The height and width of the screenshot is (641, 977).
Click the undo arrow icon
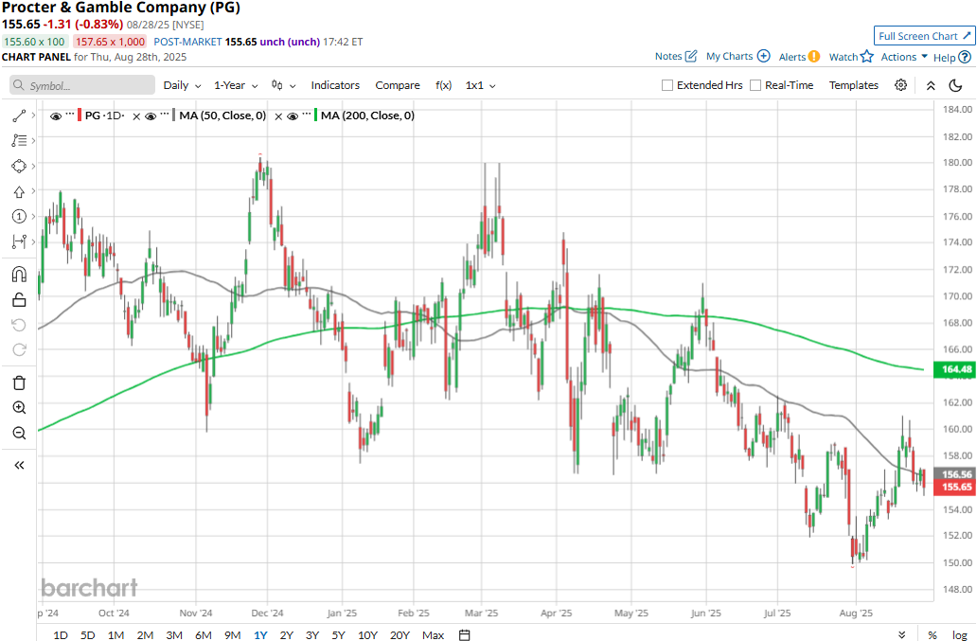pyautogui.click(x=19, y=325)
